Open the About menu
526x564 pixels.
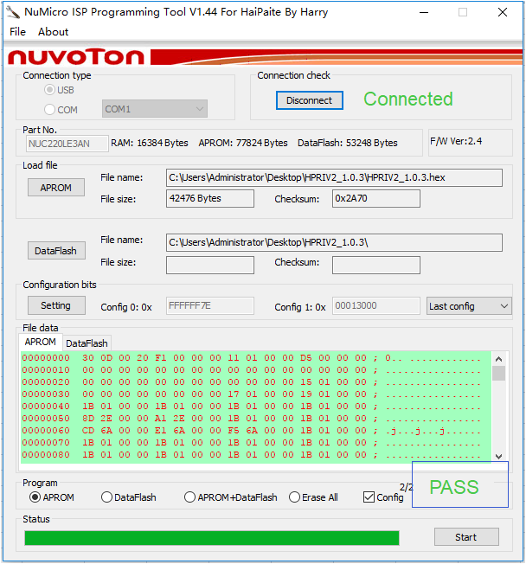click(54, 32)
